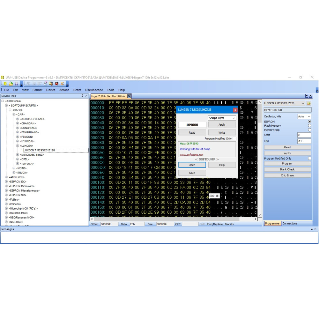Select the Flash Memory radio button

point(309,125)
